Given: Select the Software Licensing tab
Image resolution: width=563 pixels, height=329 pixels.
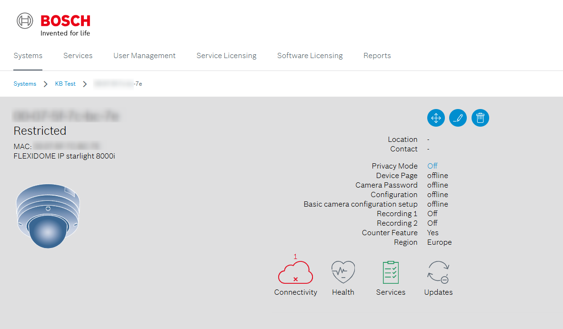Looking at the screenshot, I should (x=310, y=56).
